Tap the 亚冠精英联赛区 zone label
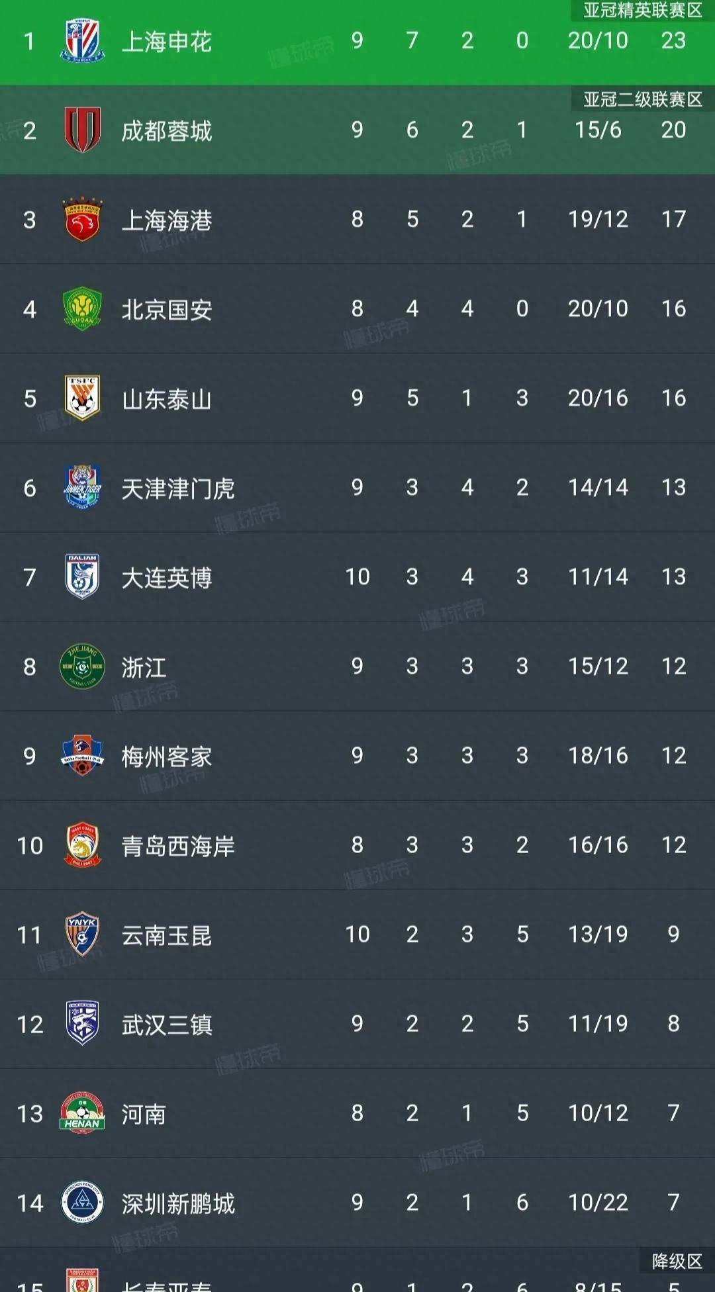Image resolution: width=715 pixels, height=1292 pixels. (x=642, y=10)
